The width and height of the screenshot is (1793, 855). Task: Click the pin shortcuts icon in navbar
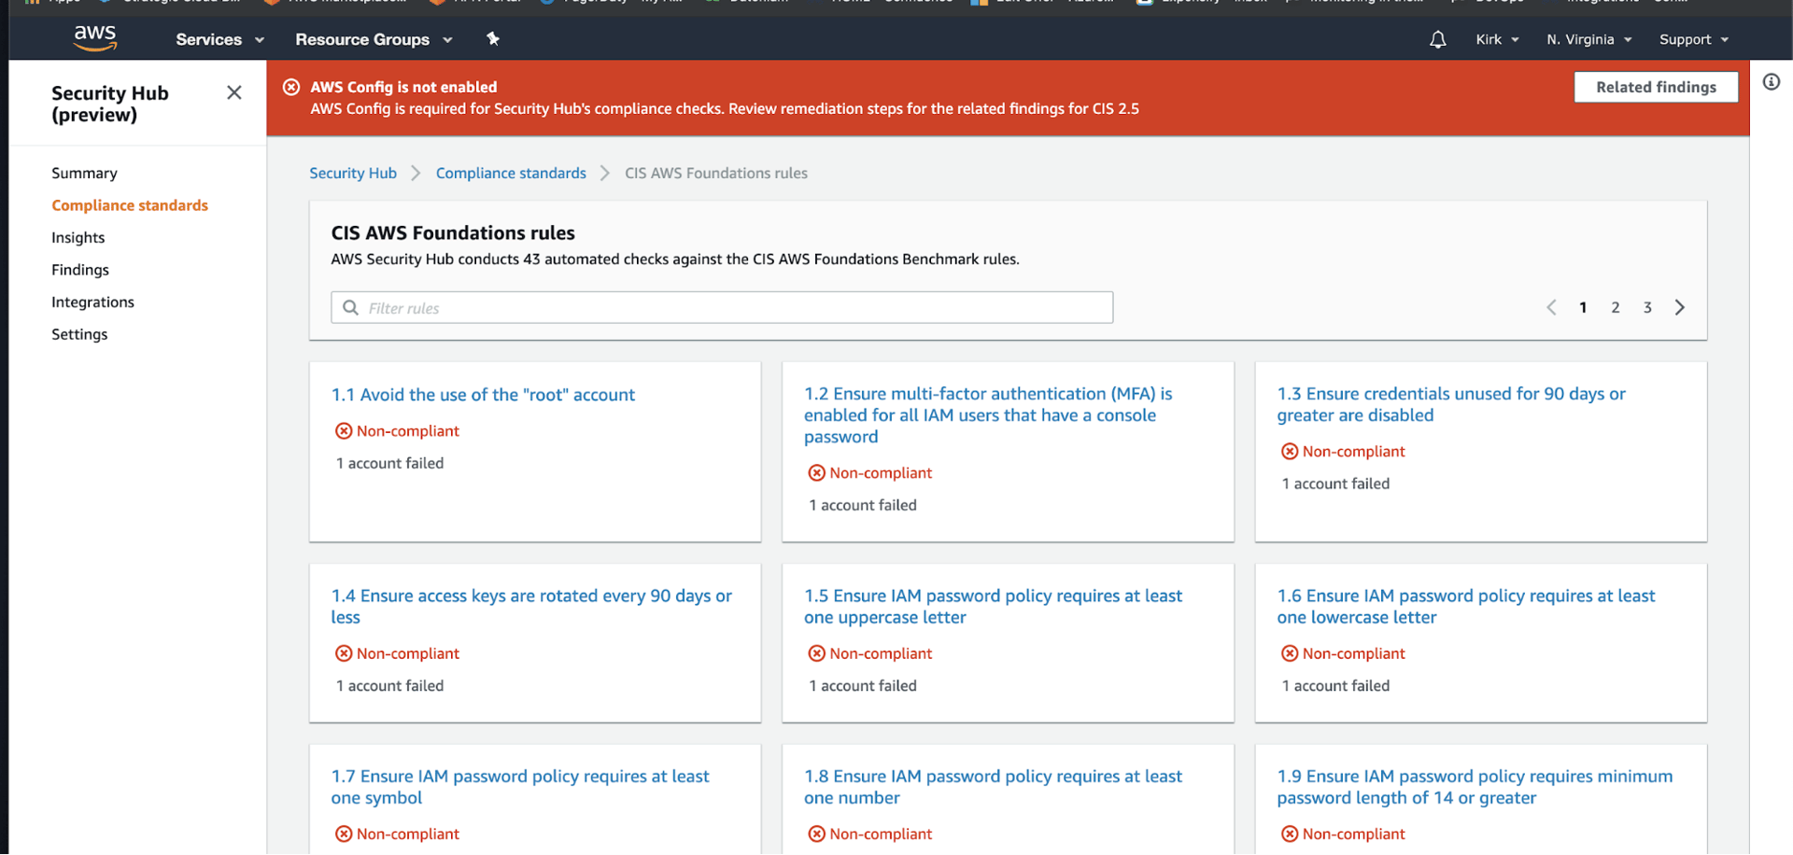click(493, 39)
